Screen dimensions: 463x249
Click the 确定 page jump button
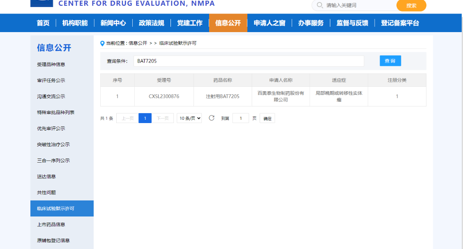pyautogui.click(x=267, y=118)
